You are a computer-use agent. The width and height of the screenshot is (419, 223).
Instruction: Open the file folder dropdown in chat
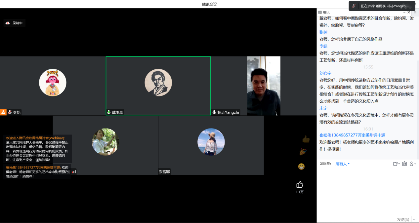[396, 164]
